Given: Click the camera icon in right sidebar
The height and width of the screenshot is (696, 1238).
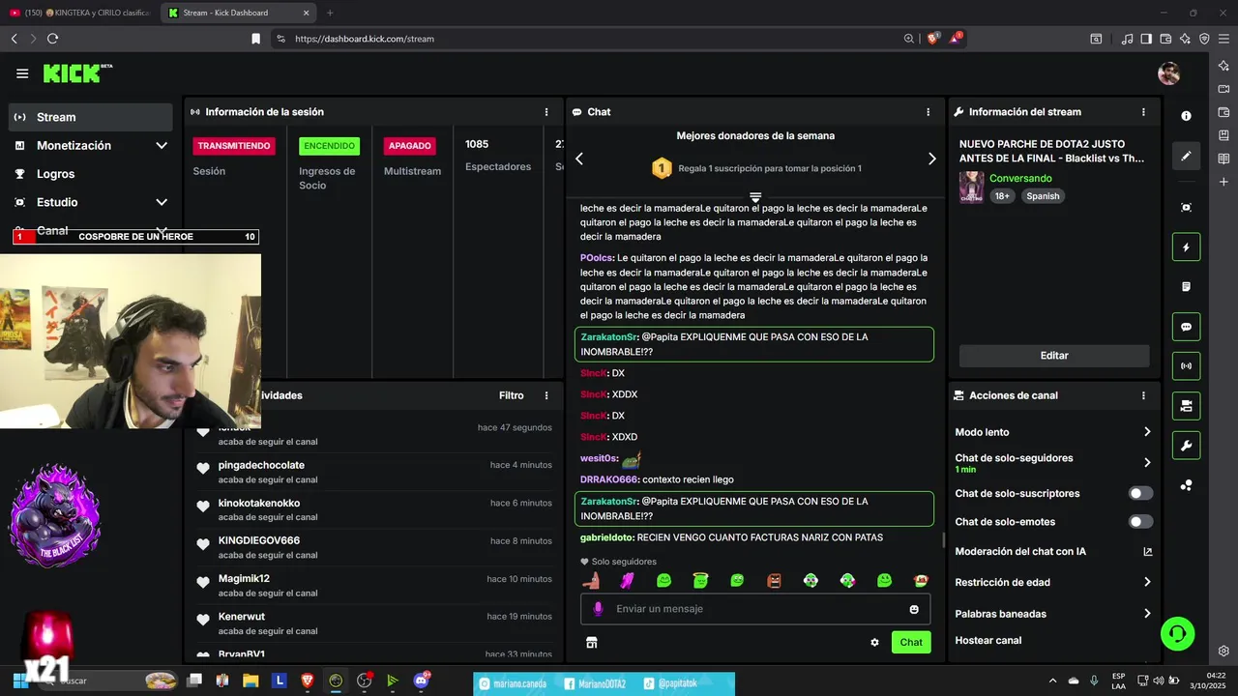Looking at the screenshot, I should point(1187,406).
